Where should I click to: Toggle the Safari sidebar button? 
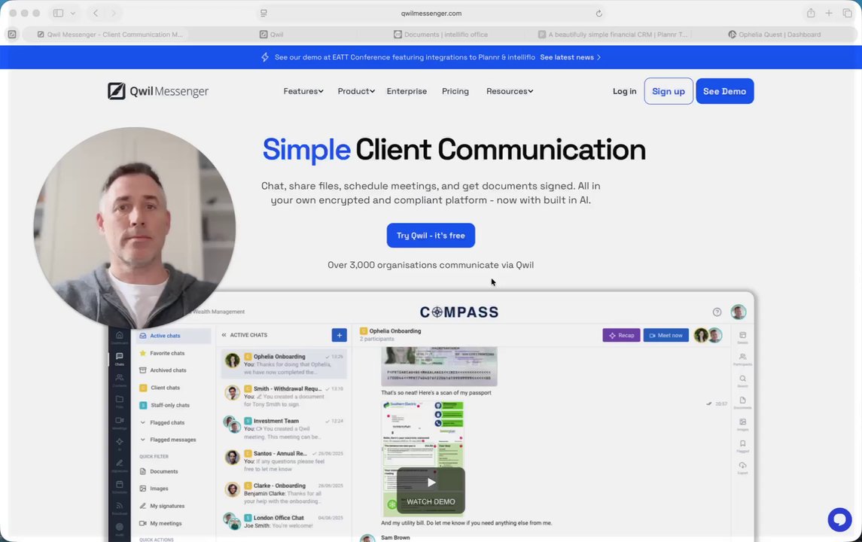(x=58, y=14)
